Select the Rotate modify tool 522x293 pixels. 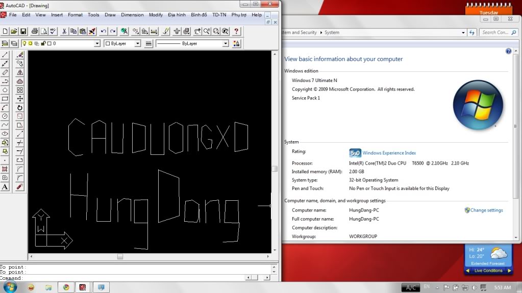pos(20,108)
